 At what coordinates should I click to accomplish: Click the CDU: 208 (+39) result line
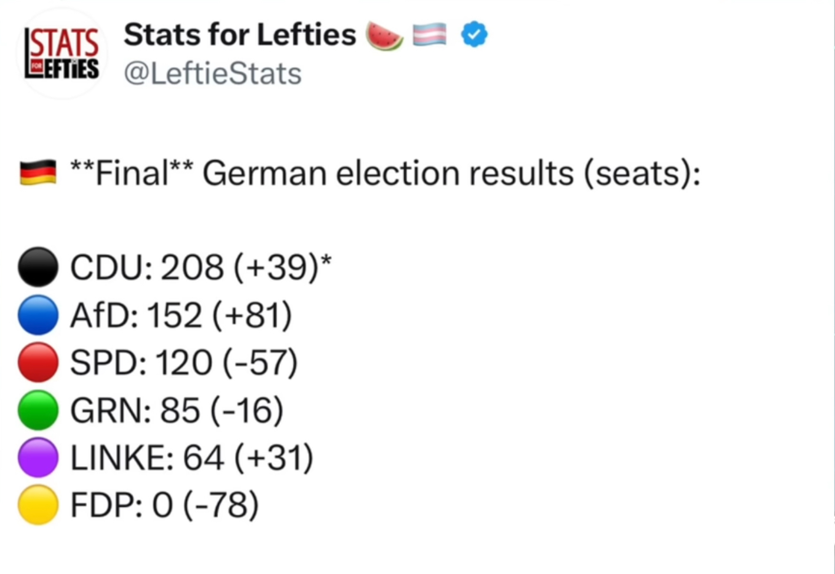point(200,267)
